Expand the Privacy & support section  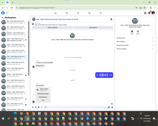[135, 49]
